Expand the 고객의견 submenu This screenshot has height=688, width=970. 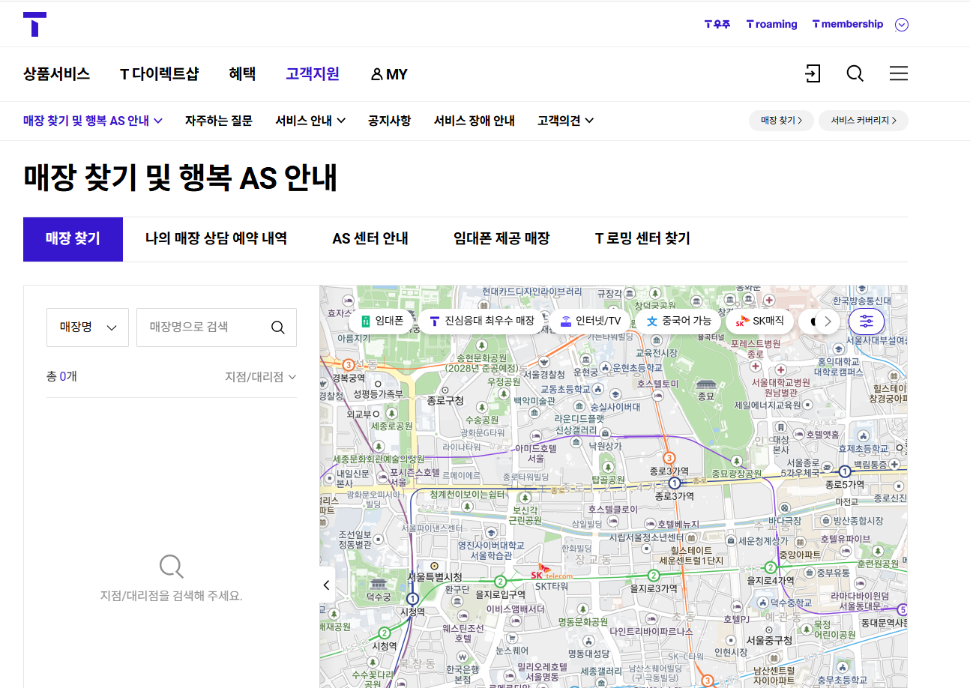pos(566,121)
